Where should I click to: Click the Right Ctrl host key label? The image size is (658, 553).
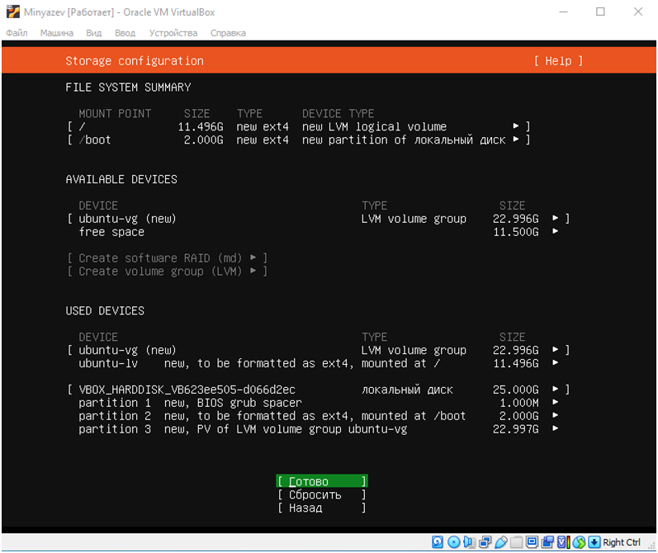point(622,542)
